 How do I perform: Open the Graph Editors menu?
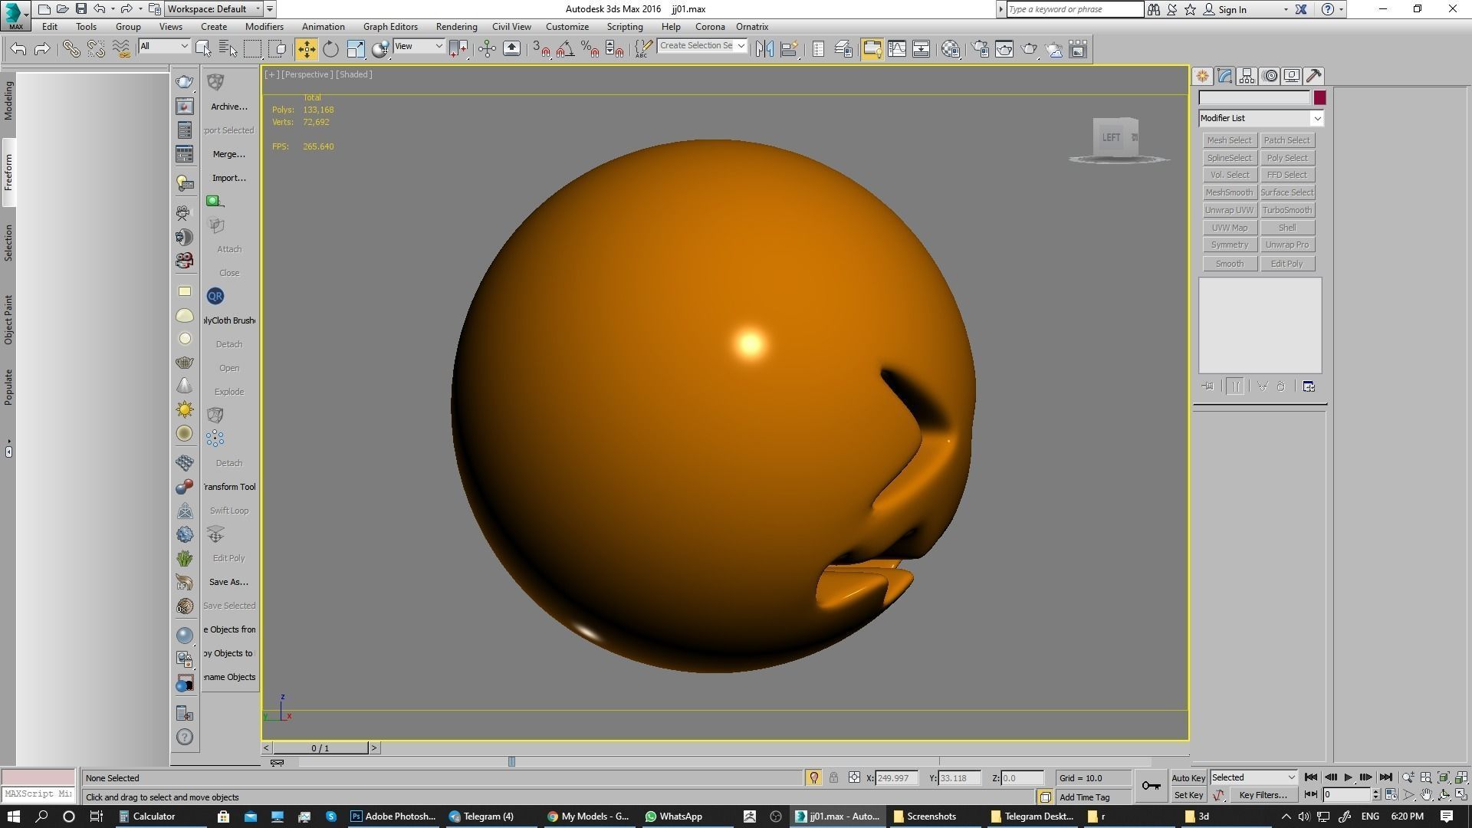390,27
